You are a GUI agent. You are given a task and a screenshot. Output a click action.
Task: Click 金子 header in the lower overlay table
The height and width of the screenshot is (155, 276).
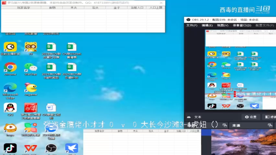pos(166,131)
